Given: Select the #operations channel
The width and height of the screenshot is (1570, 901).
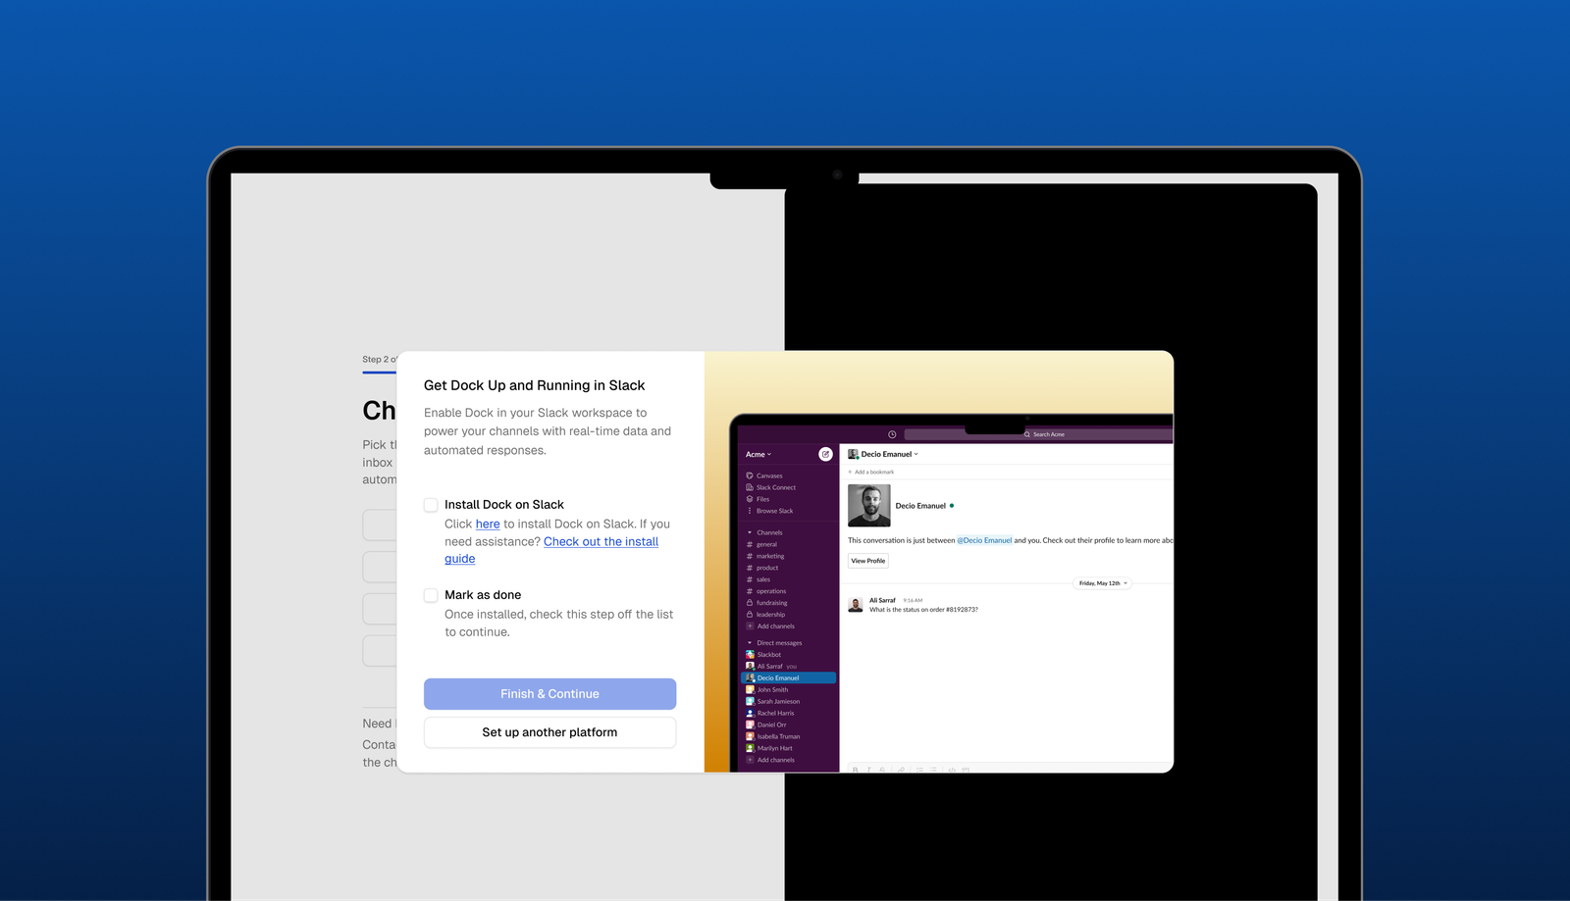Looking at the screenshot, I should click(x=766, y=591).
